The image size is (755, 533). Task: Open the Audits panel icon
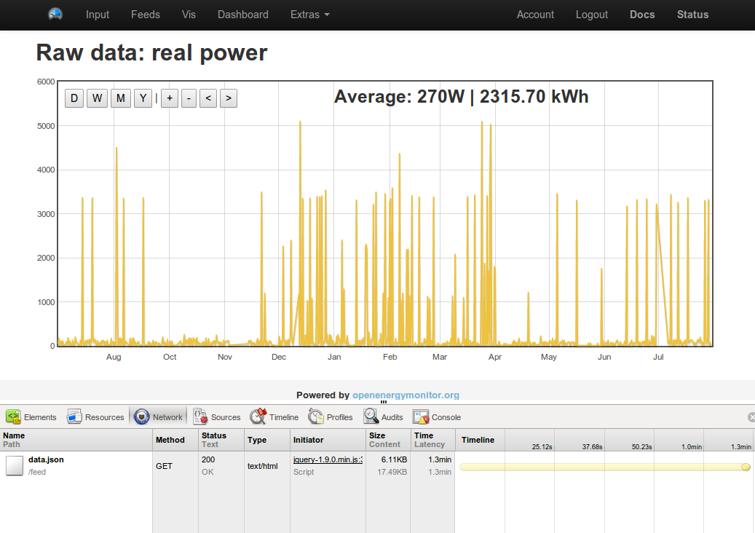point(371,416)
